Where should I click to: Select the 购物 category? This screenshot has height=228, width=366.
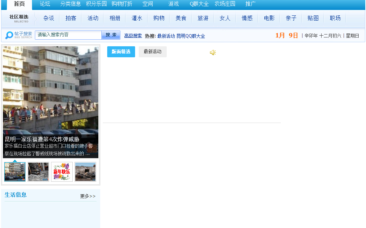159,18
